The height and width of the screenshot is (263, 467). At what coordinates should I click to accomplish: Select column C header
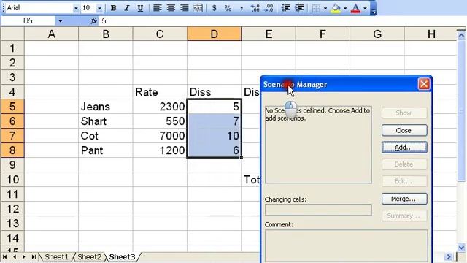point(160,34)
